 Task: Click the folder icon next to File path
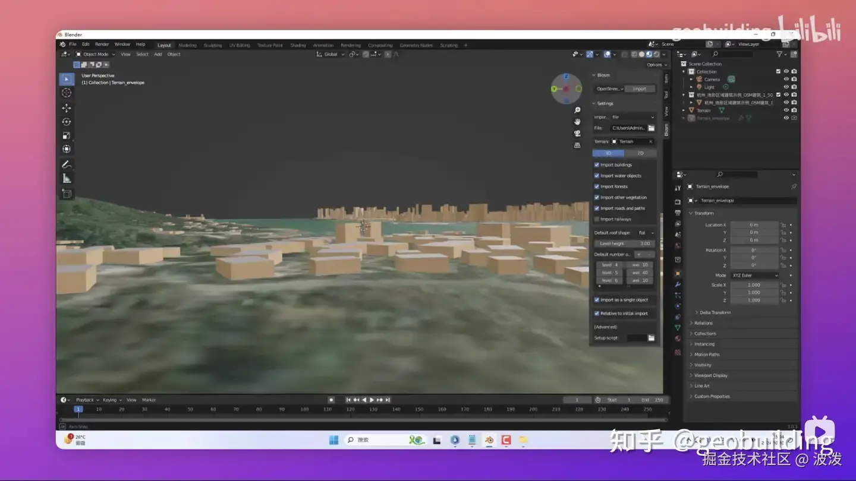click(x=651, y=128)
